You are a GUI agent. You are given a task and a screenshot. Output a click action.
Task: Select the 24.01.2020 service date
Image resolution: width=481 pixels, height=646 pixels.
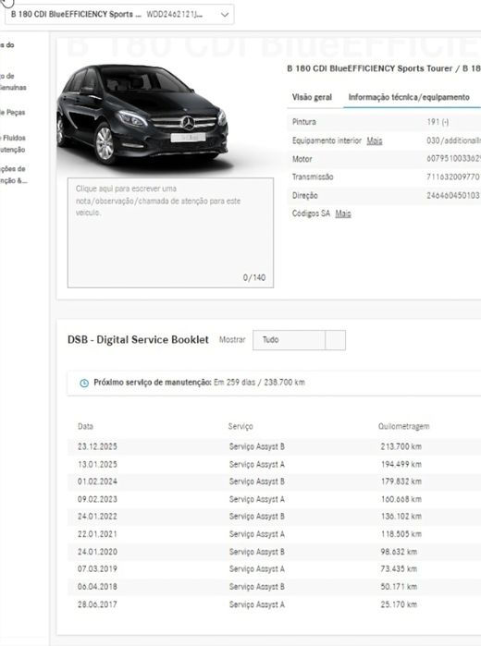[x=97, y=552]
